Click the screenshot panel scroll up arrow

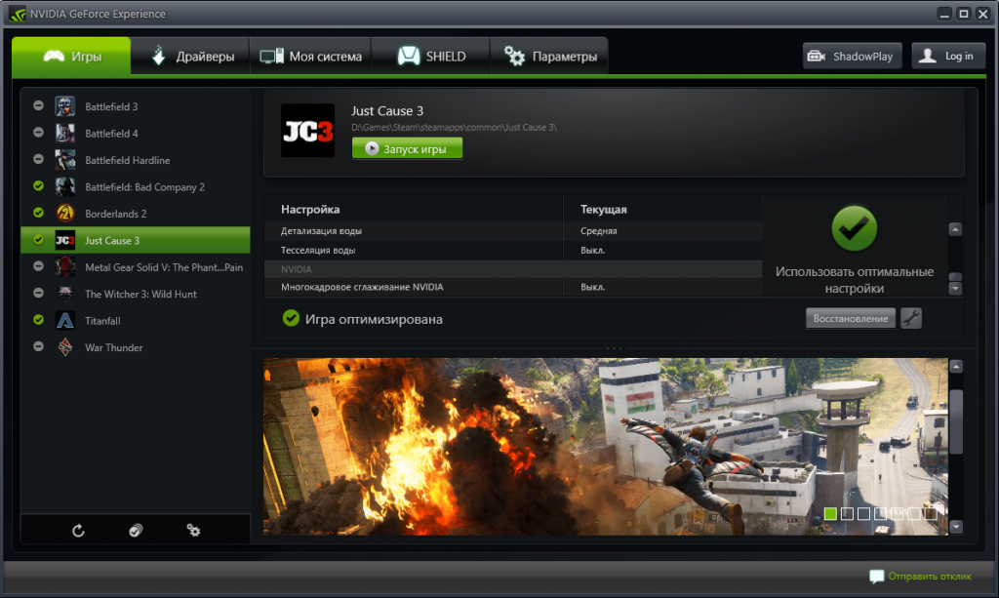[956, 366]
